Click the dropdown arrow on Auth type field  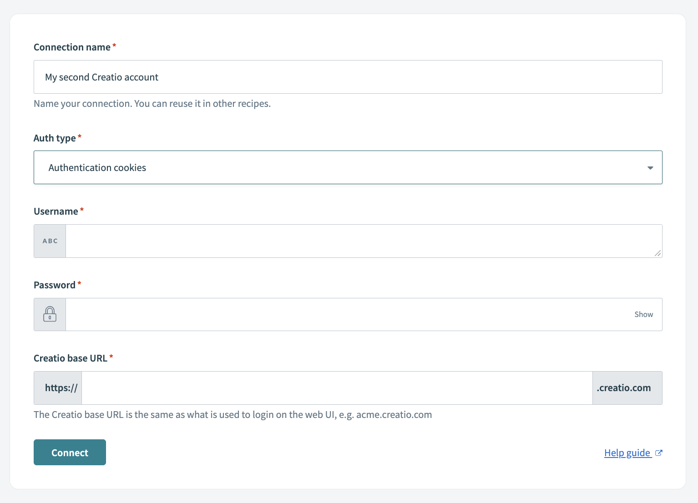tap(650, 167)
